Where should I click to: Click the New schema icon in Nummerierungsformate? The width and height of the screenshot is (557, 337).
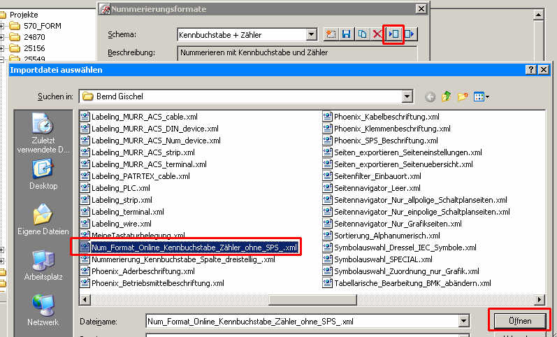pyautogui.click(x=331, y=34)
